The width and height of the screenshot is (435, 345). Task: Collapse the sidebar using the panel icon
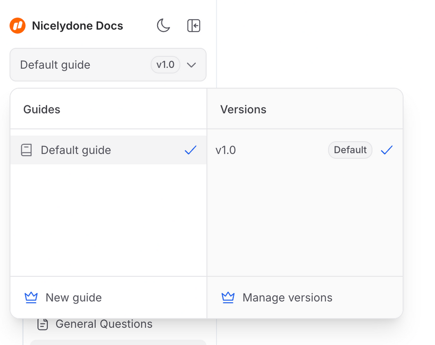click(x=193, y=26)
